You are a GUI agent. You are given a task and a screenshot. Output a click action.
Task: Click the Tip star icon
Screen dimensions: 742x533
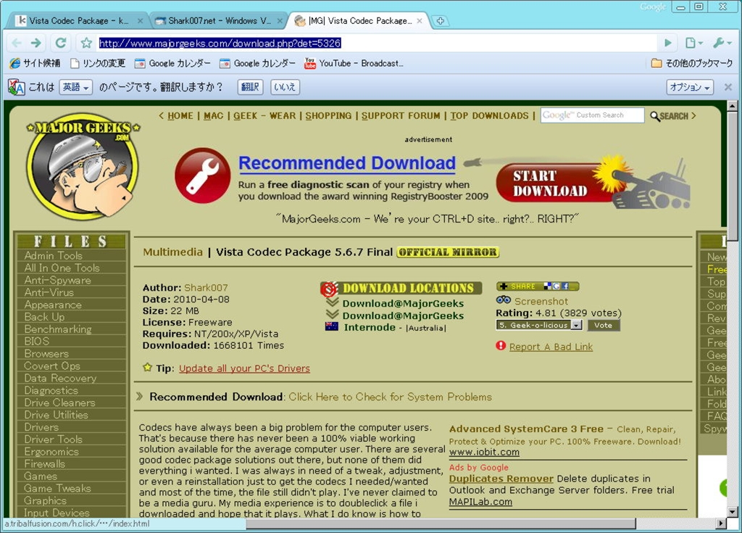pyautogui.click(x=147, y=367)
